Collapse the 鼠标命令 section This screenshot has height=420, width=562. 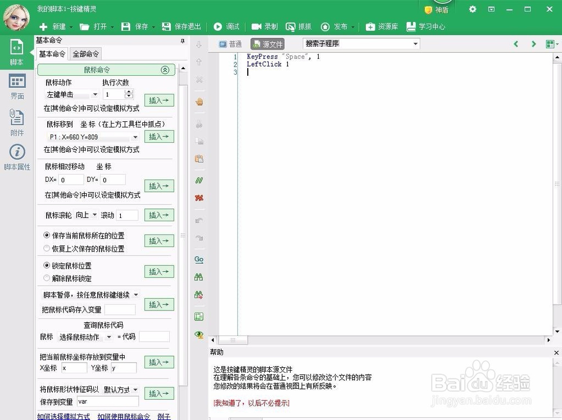pos(165,70)
